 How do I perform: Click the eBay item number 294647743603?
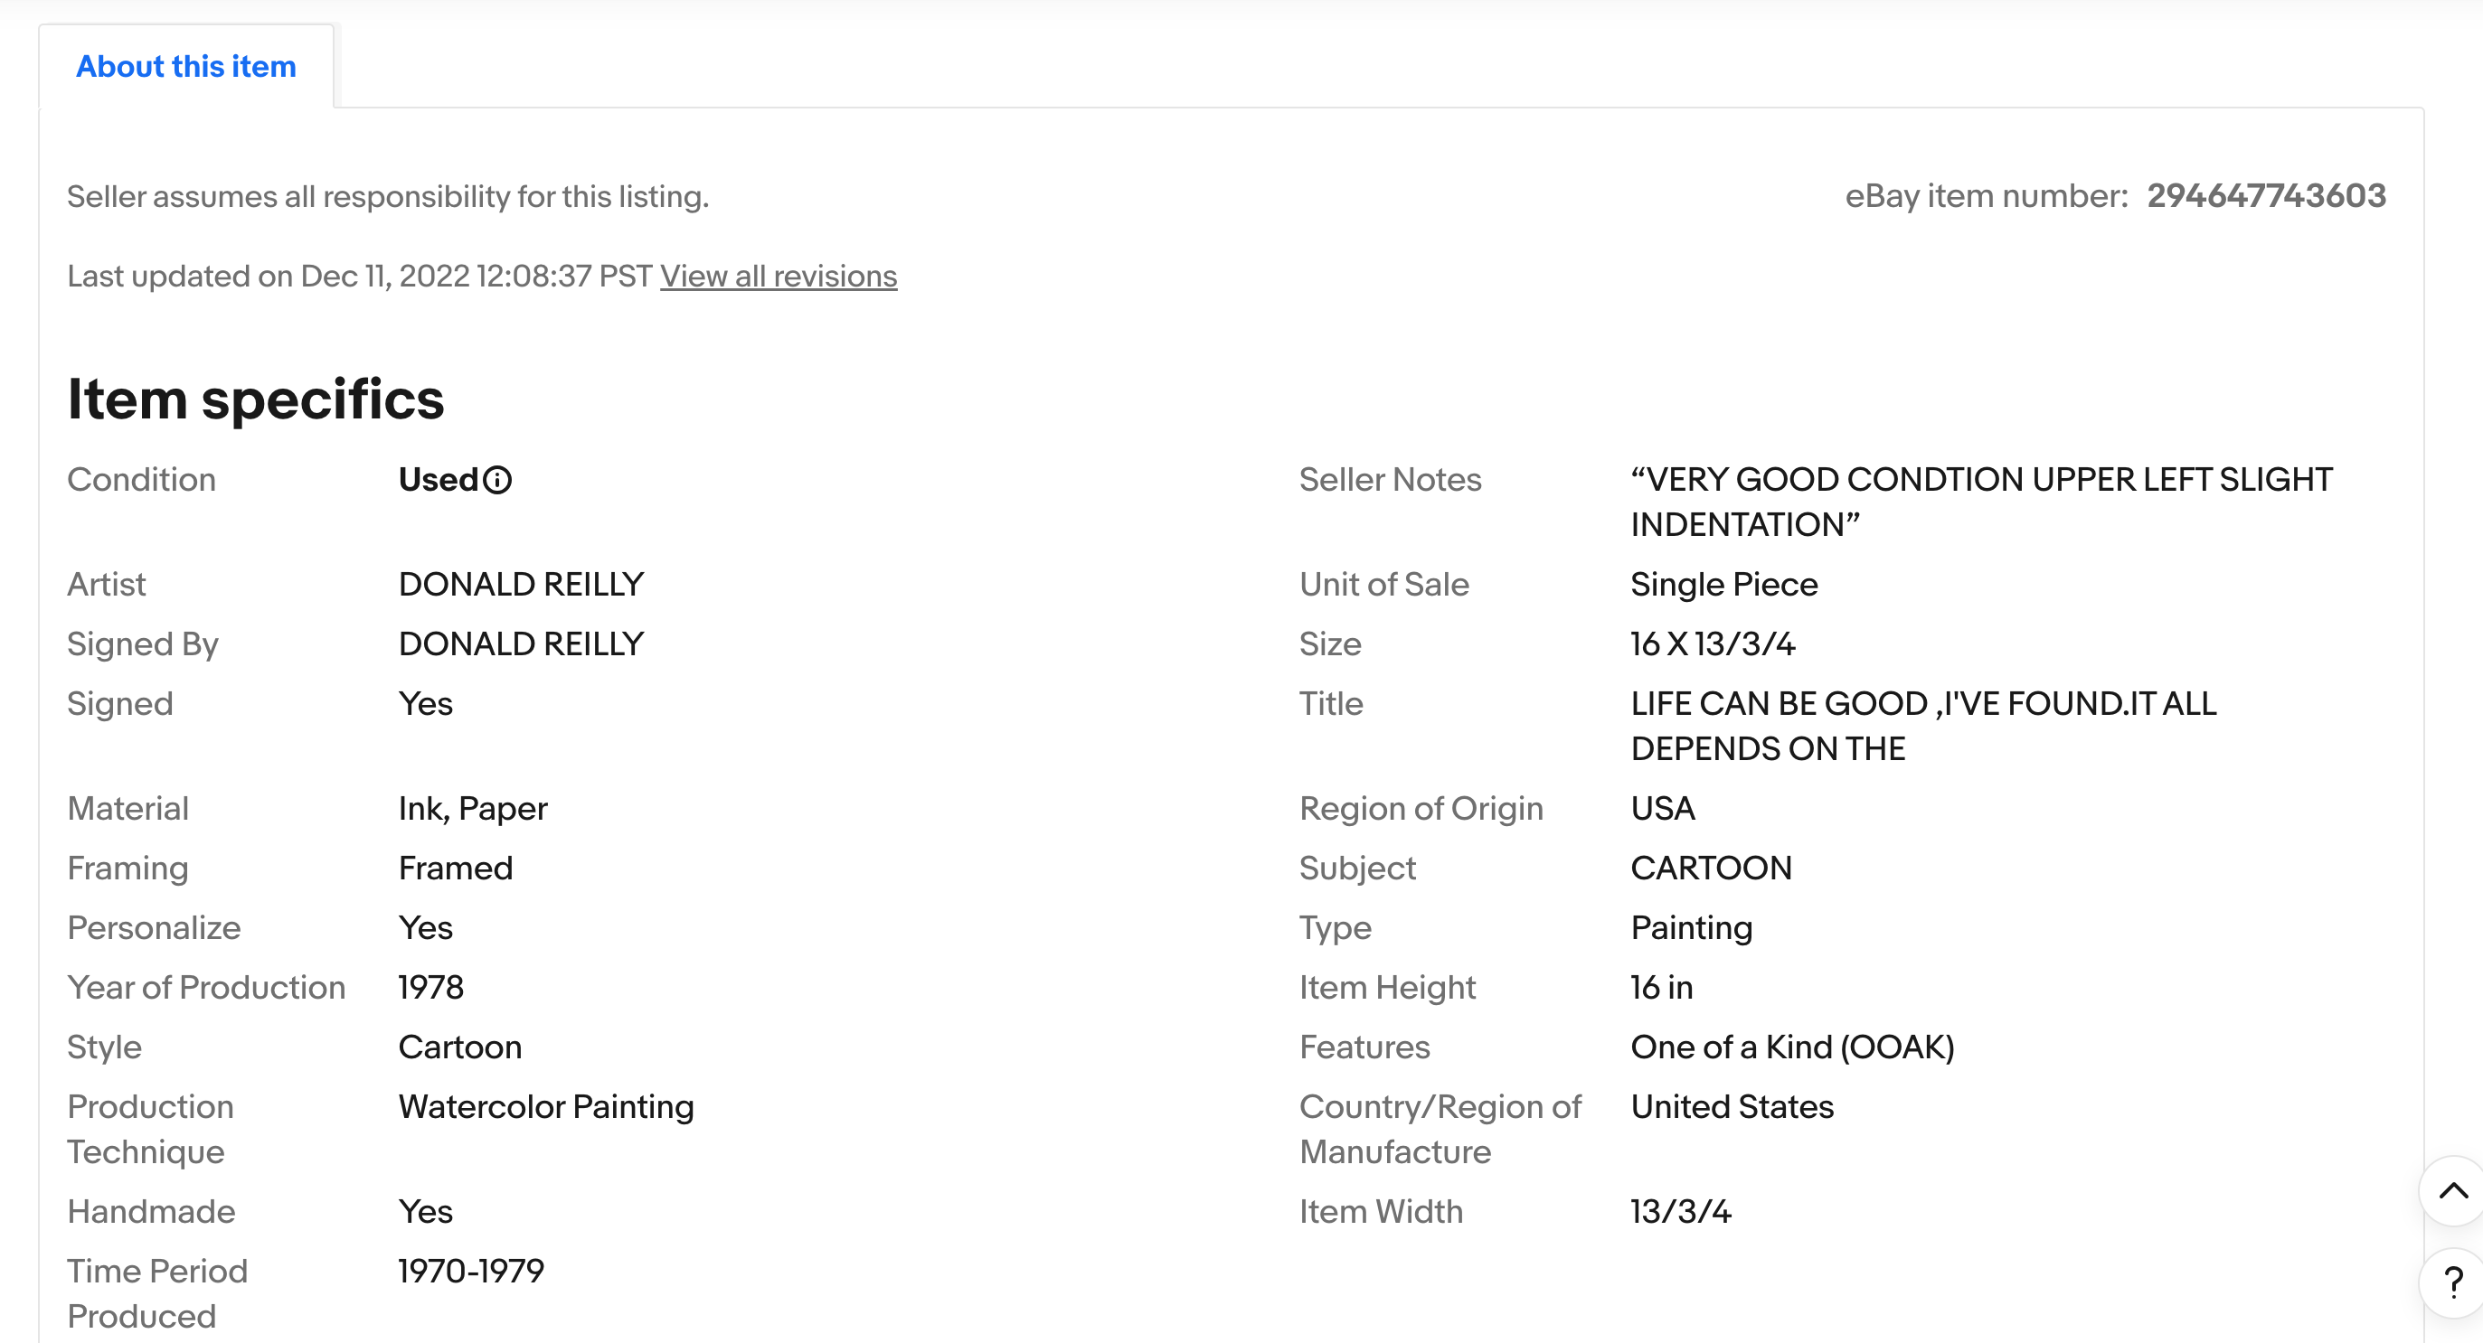tap(2265, 196)
